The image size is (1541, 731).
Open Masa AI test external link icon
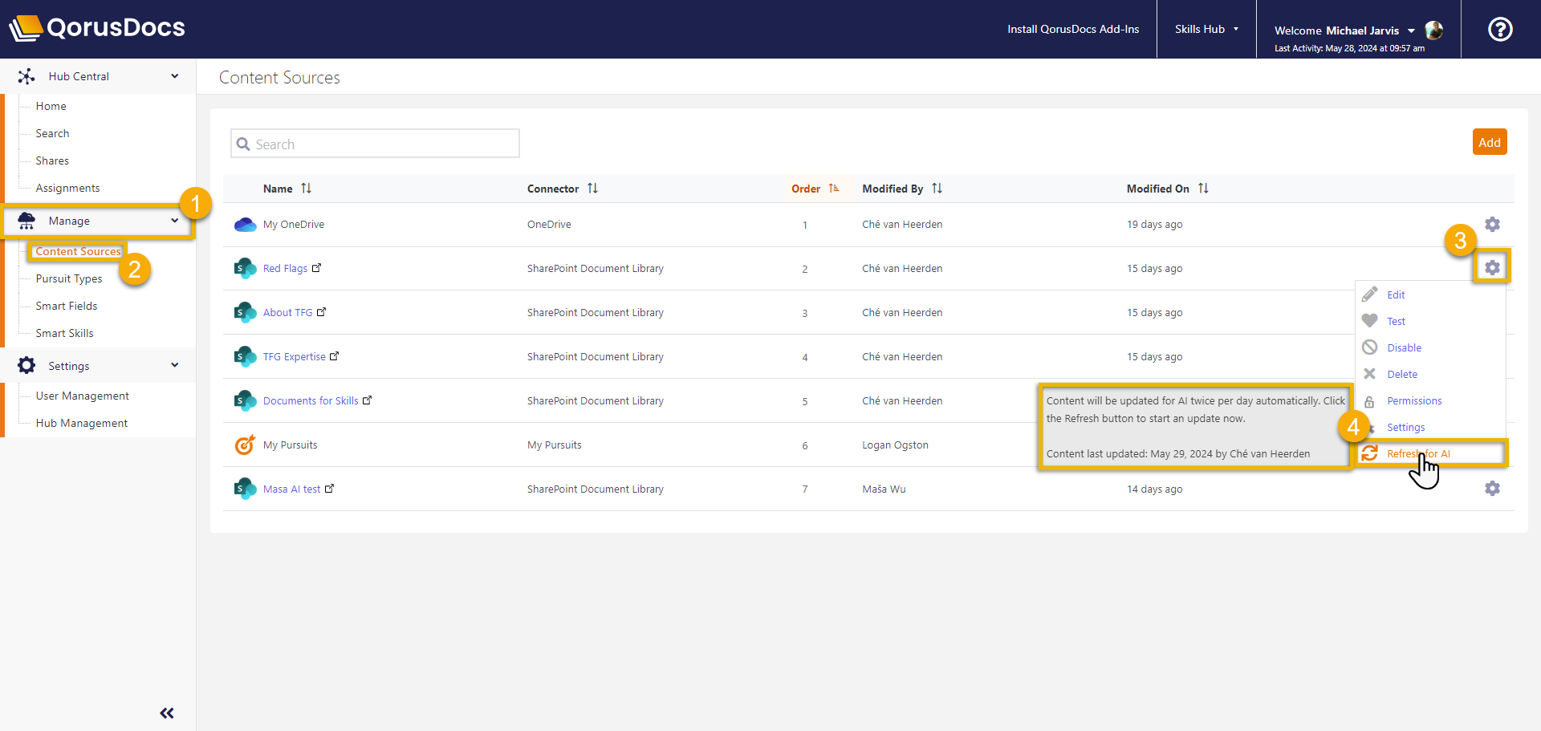click(x=329, y=488)
